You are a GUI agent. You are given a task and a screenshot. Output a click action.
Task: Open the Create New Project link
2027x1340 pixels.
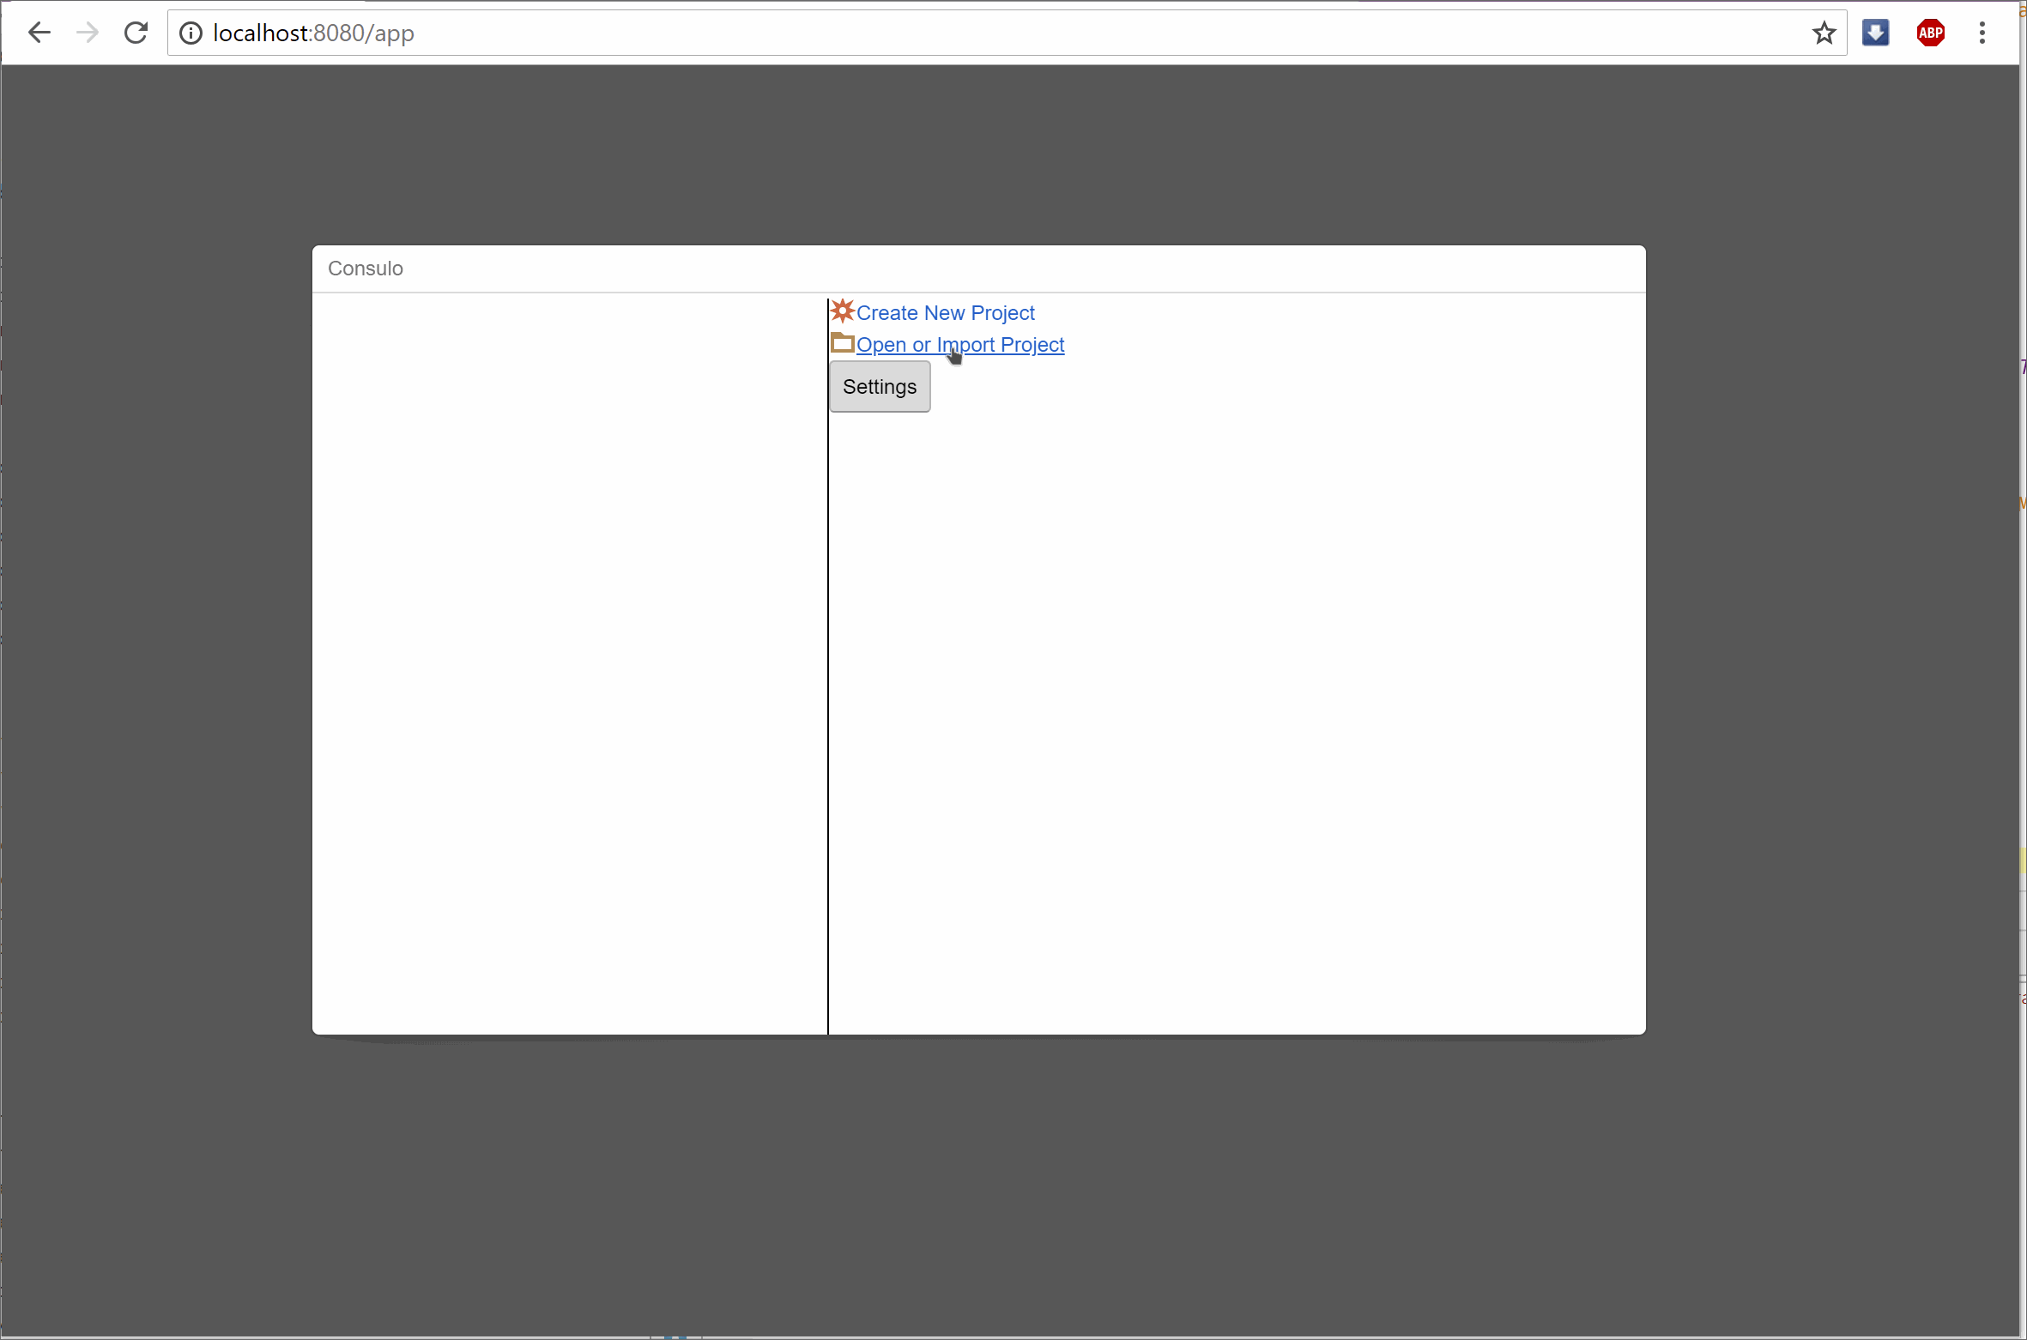tap(945, 313)
